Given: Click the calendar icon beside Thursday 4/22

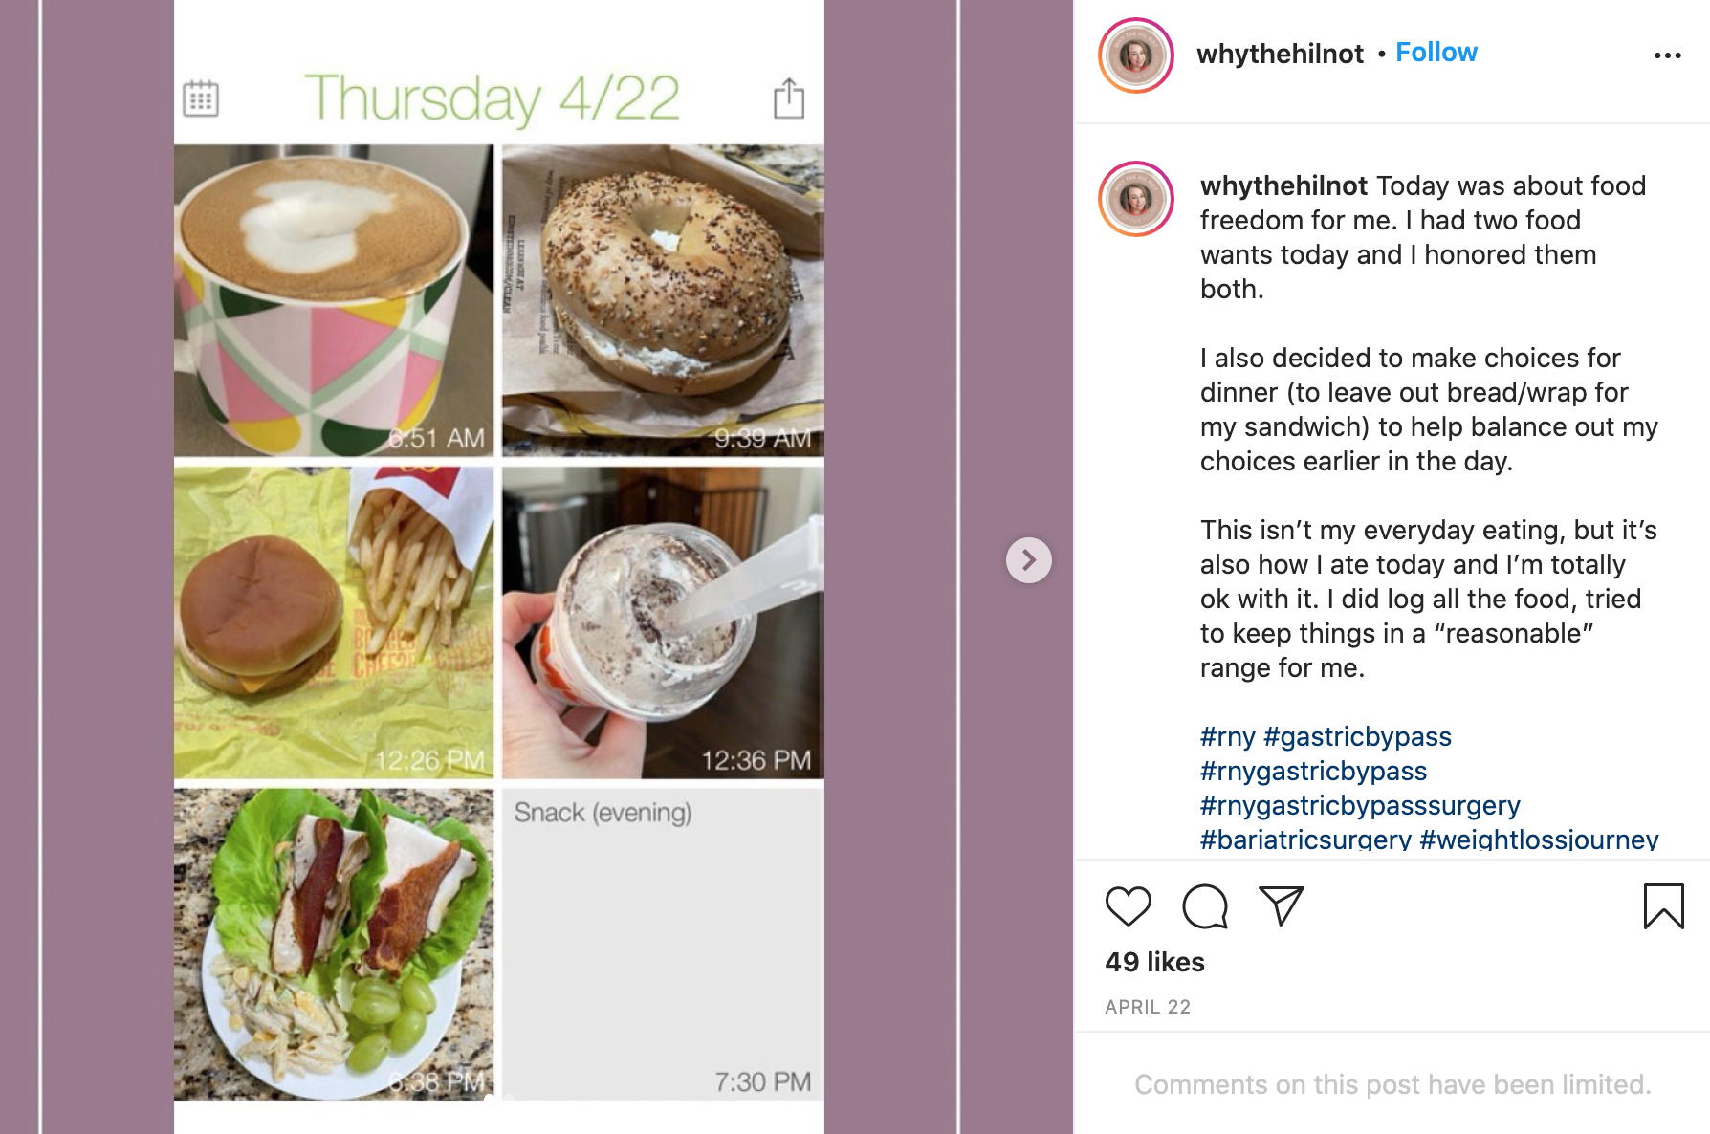Looking at the screenshot, I should (201, 98).
